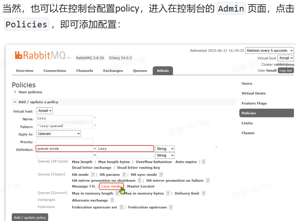The height and width of the screenshot is (221, 296).
Task: Focus the Name field containing Lazy
Action: [64, 118]
